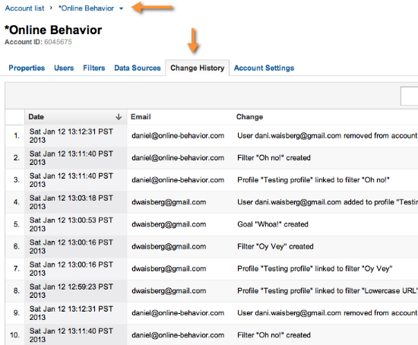The height and width of the screenshot is (345, 418).
Task: Select row 8 Lowercase URL filter entry
Action: point(328,290)
